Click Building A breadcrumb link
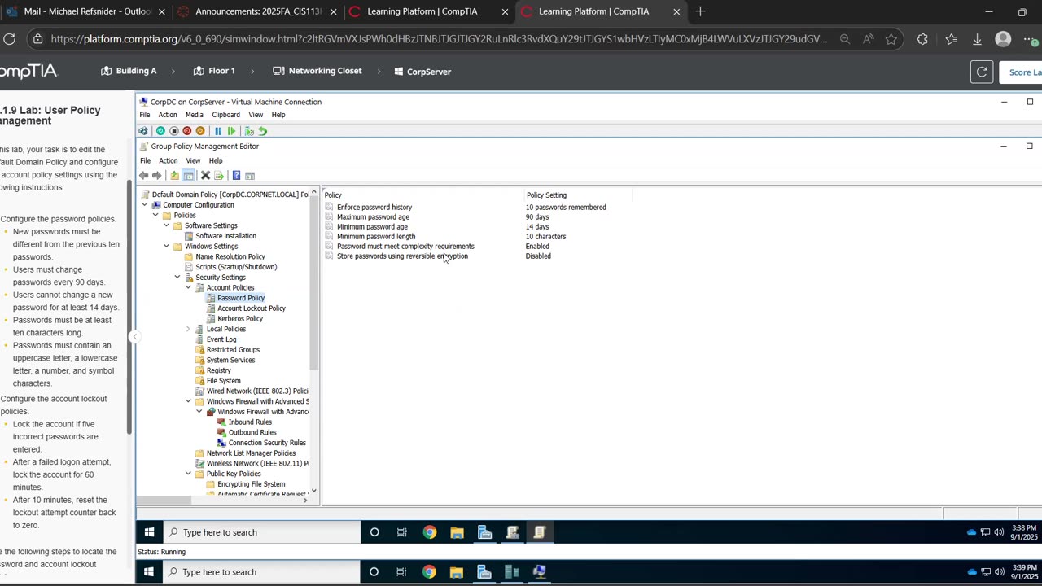 pyautogui.click(x=129, y=71)
